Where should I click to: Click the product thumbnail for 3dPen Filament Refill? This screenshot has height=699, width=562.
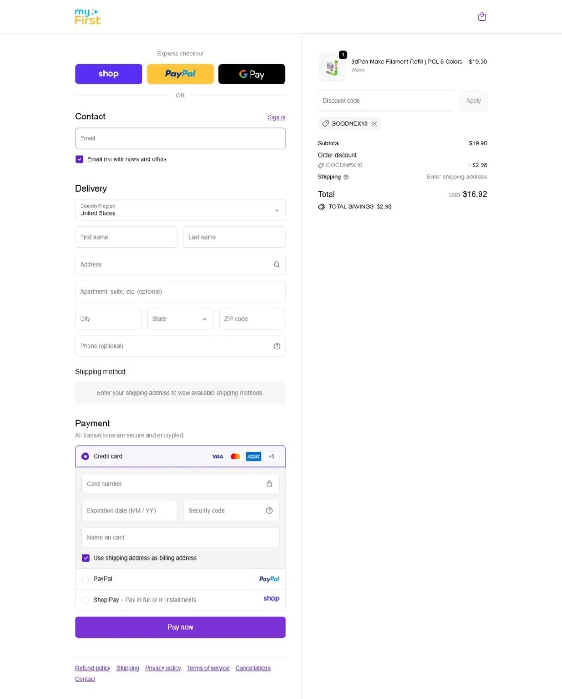[x=332, y=67]
